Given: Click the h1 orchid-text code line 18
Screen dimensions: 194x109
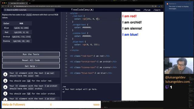Looking at the screenshot, I should [93, 62].
